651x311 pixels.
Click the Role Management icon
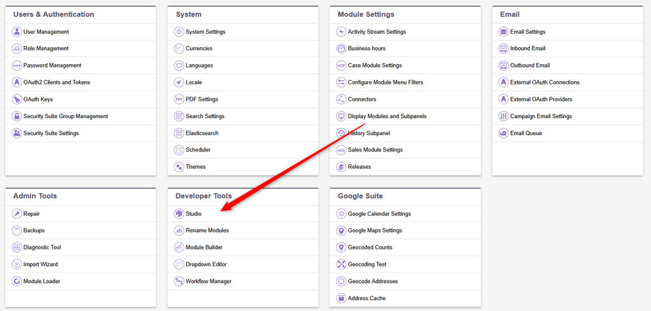point(17,49)
